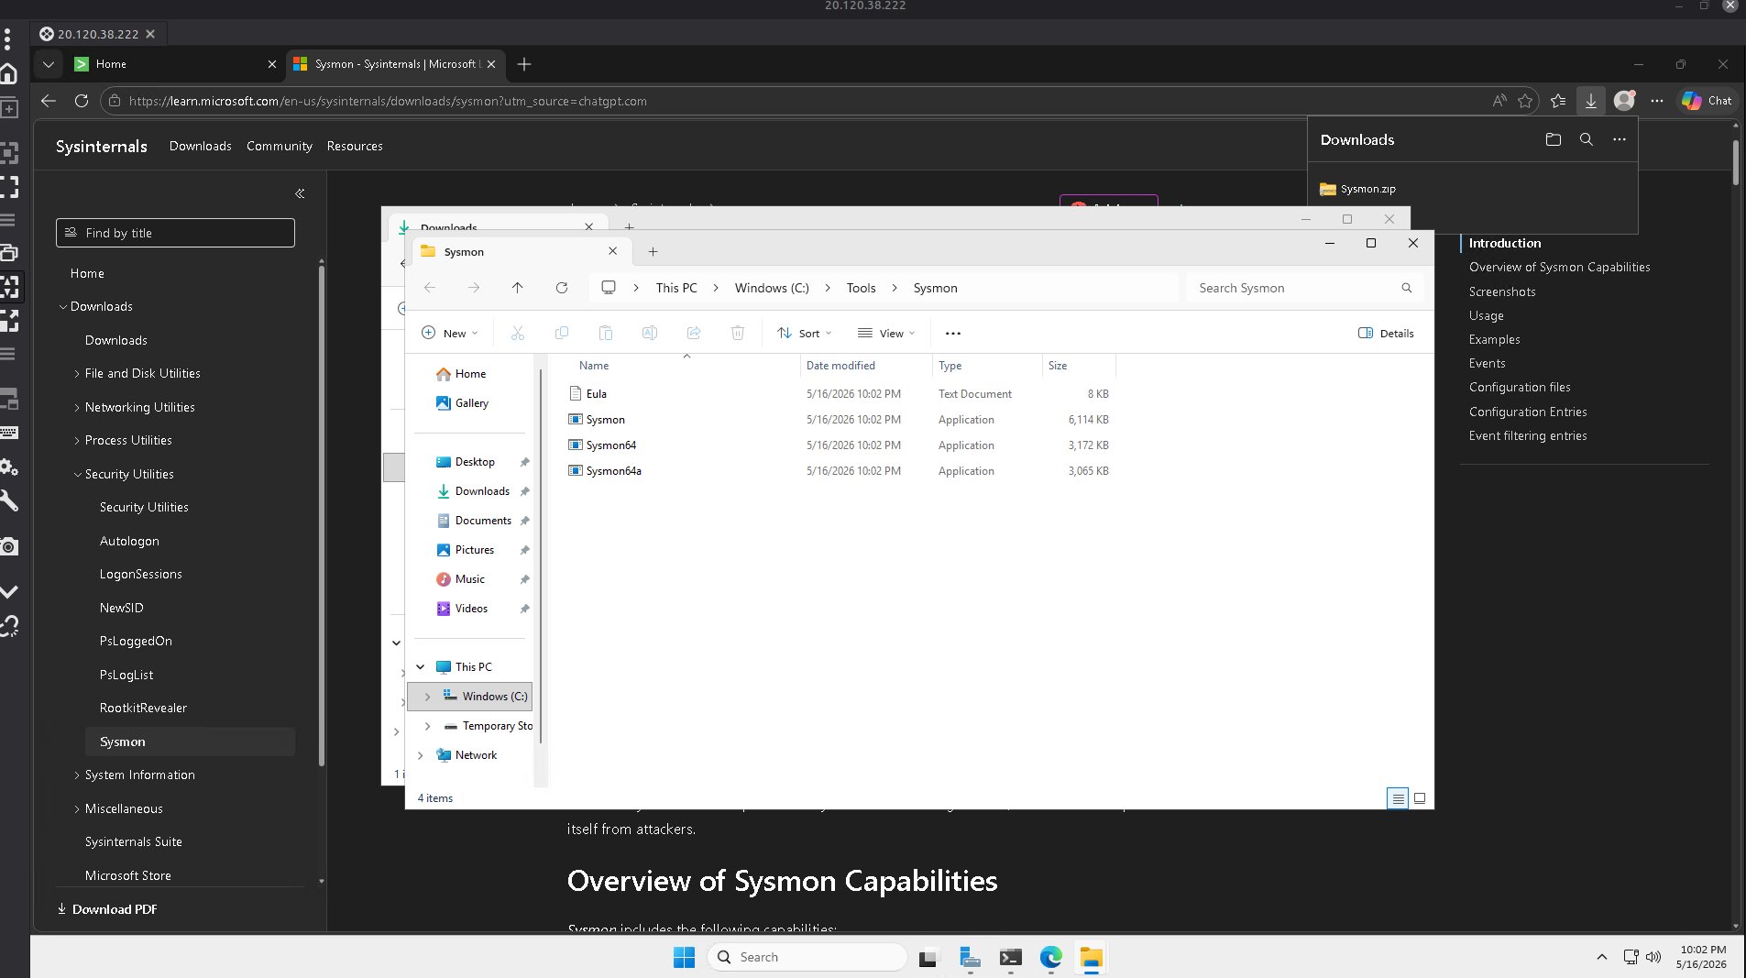Open Downloads menu on Sysinternals header
This screenshot has height=978, width=1746.
pos(200,146)
